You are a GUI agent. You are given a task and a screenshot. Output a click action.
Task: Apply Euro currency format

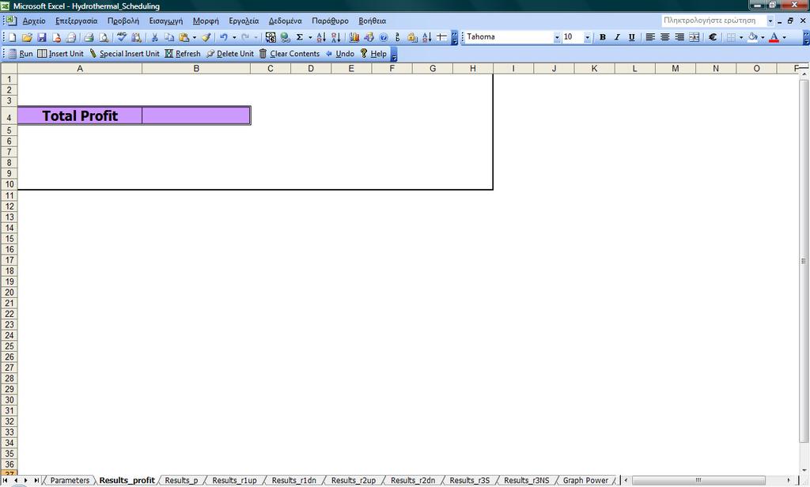pos(713,37)
